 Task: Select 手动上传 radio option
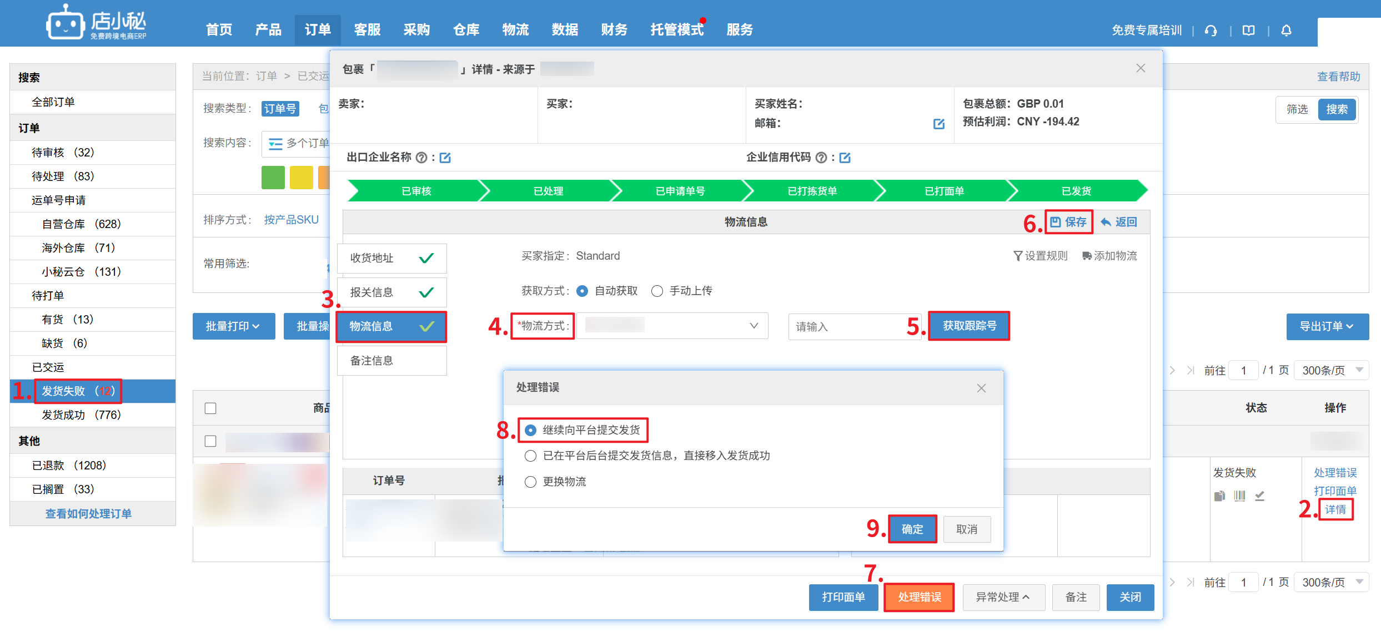pyautogui.click(x=657, y=291)
